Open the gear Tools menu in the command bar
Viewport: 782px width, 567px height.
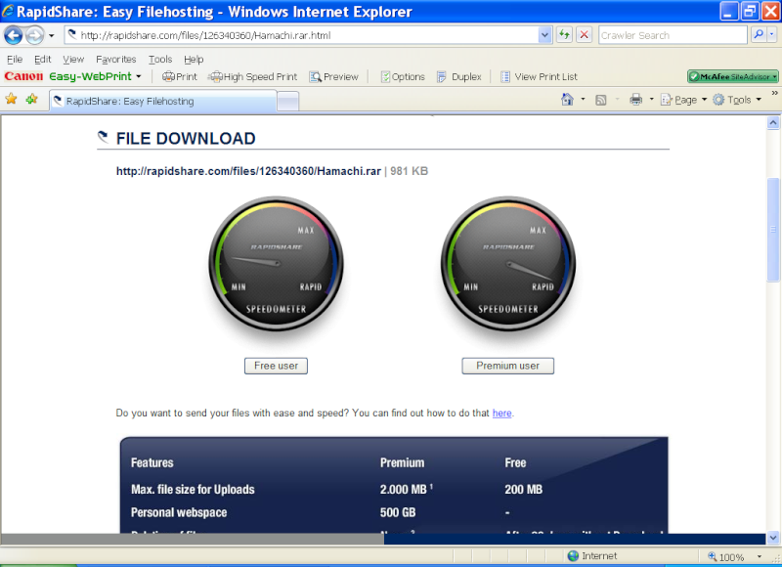point(737,100)
